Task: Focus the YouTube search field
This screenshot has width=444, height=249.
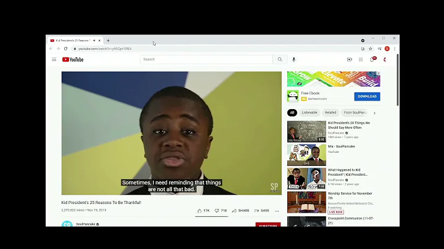Action: 207,59
